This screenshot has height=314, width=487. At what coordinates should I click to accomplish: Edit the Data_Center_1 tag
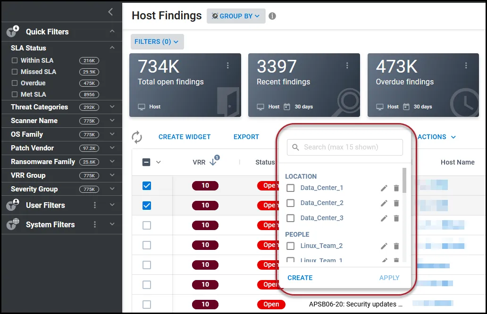click(x=384, y=188)
